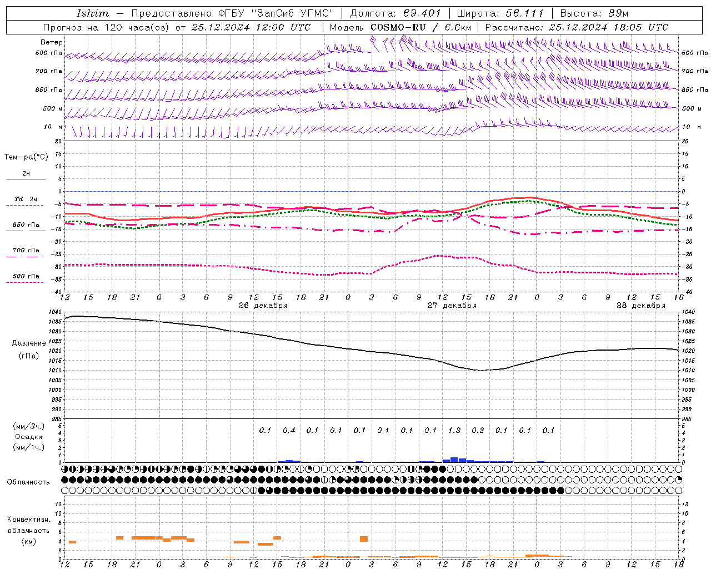Click the "28 декабря" date label

641,306
